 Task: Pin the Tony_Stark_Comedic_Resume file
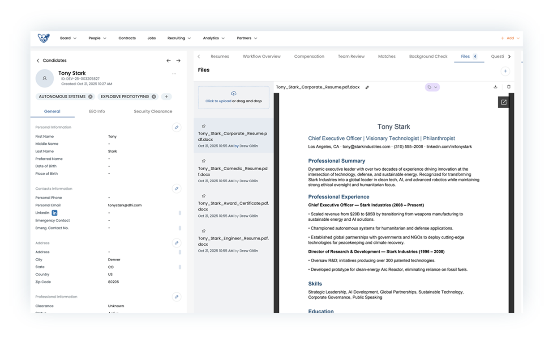pyautogui.click(x=204, y=160)
